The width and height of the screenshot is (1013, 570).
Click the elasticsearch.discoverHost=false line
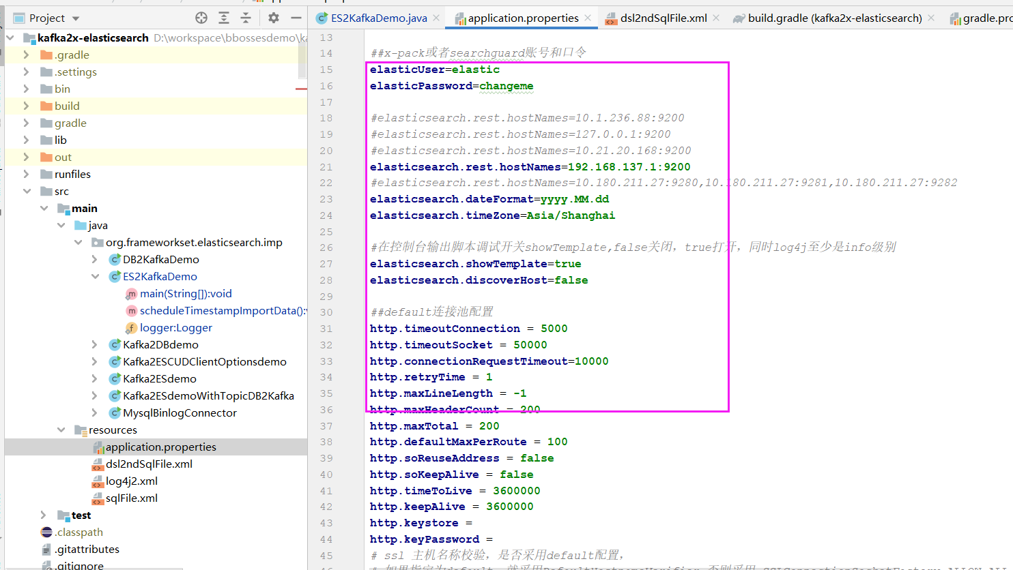pos(479,280)
